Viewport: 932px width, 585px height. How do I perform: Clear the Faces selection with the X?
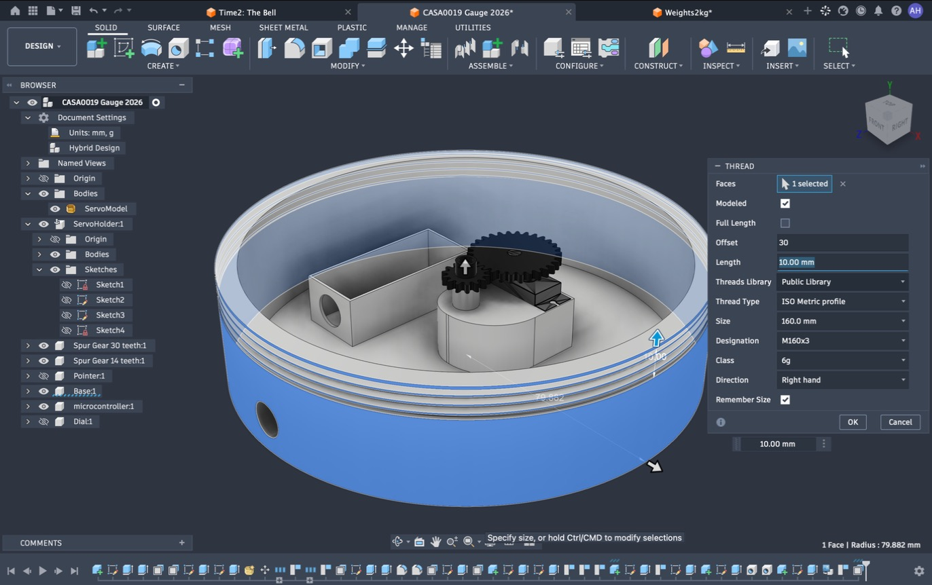(843, 184)
